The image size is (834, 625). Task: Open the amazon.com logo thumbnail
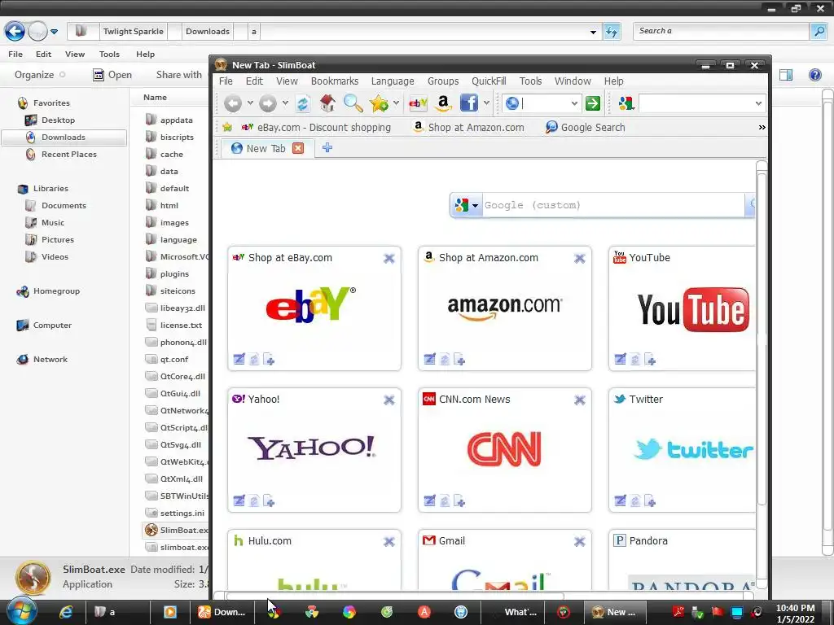click(505, 307)
